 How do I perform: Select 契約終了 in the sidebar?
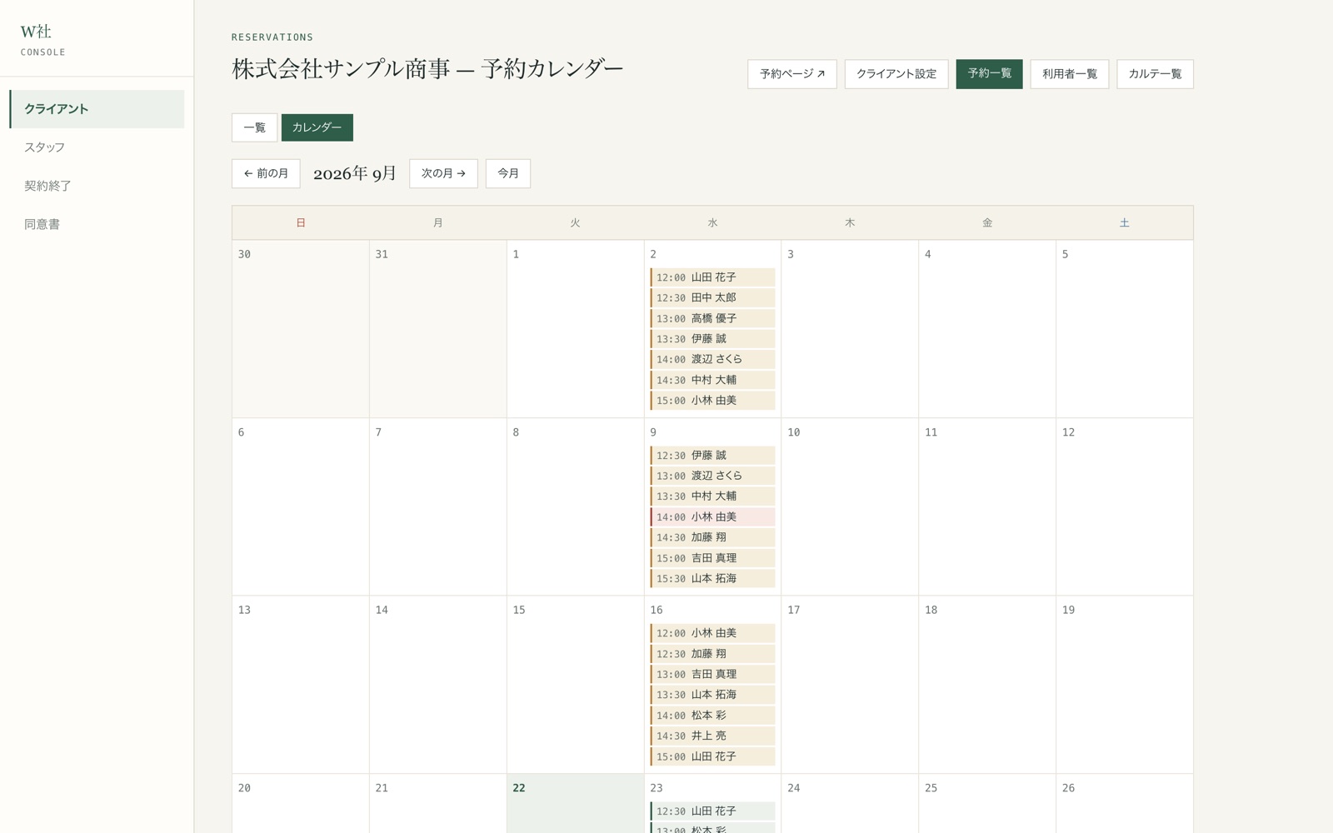[97, 186]
